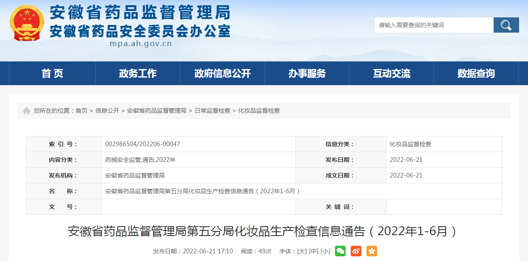Open the 政务工作 navigation menu
Image resolution: width=528 pixels, height=261 pixels.
pyautogui.click(x=138, y=73)
